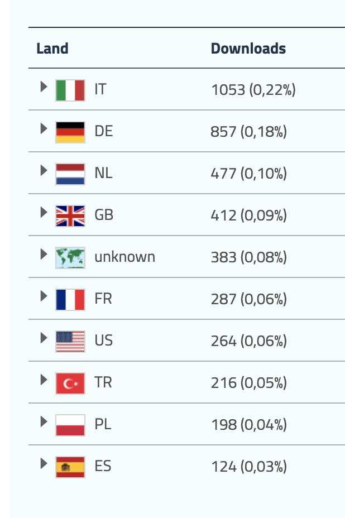Expand the IT country row
Image resolution: width=345 pixels, height=518 pixels.
coord(44,87)
